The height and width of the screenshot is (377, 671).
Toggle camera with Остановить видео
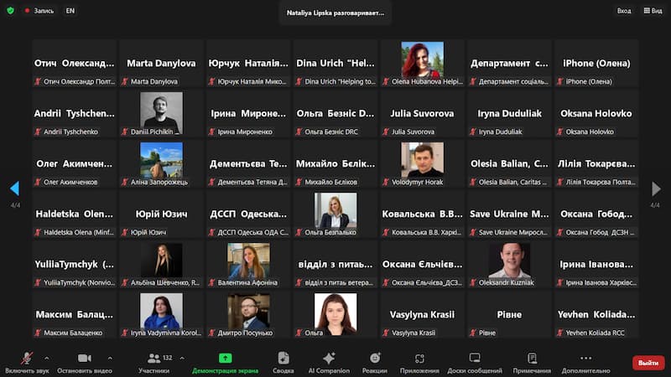[84, 361]
